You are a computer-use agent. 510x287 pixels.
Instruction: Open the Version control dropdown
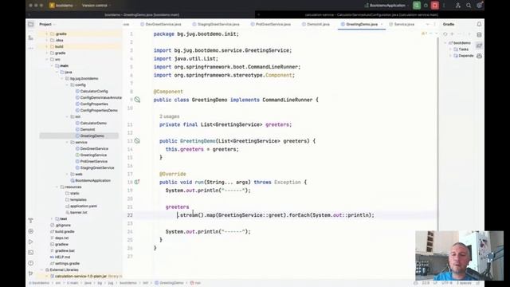pos(96,6)
